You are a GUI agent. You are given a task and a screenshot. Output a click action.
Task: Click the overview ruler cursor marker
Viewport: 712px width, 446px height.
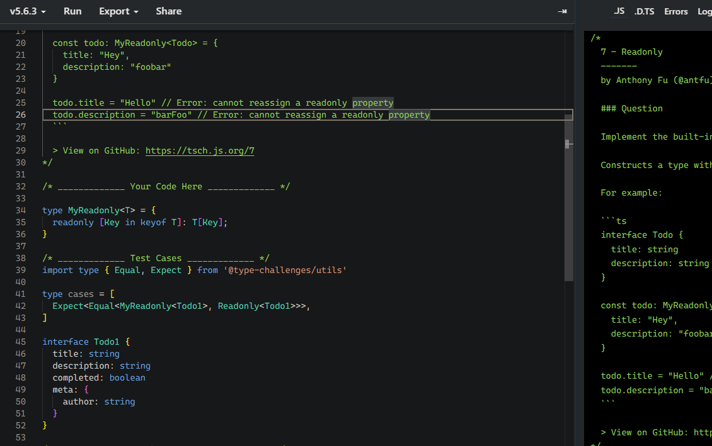point(569,144)
